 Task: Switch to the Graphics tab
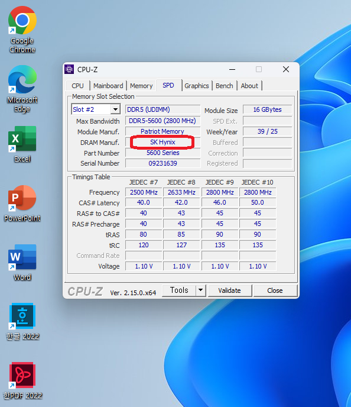[197, 86]
